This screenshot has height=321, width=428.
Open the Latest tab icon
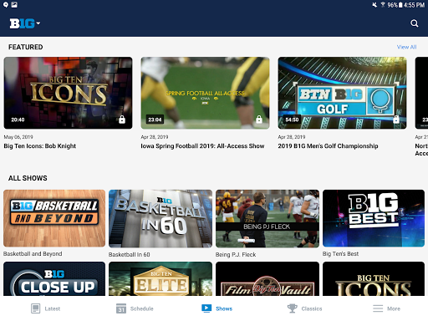pyautogui.click(x=35, y=308)
